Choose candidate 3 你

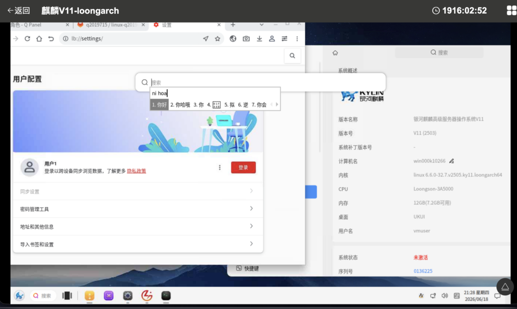tap(198, 105)
